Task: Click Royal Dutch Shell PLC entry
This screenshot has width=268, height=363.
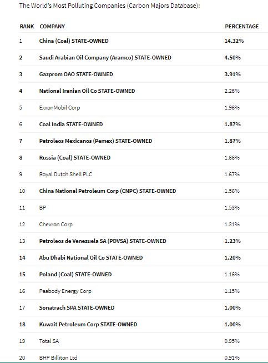Action: [x=65, y=175]
